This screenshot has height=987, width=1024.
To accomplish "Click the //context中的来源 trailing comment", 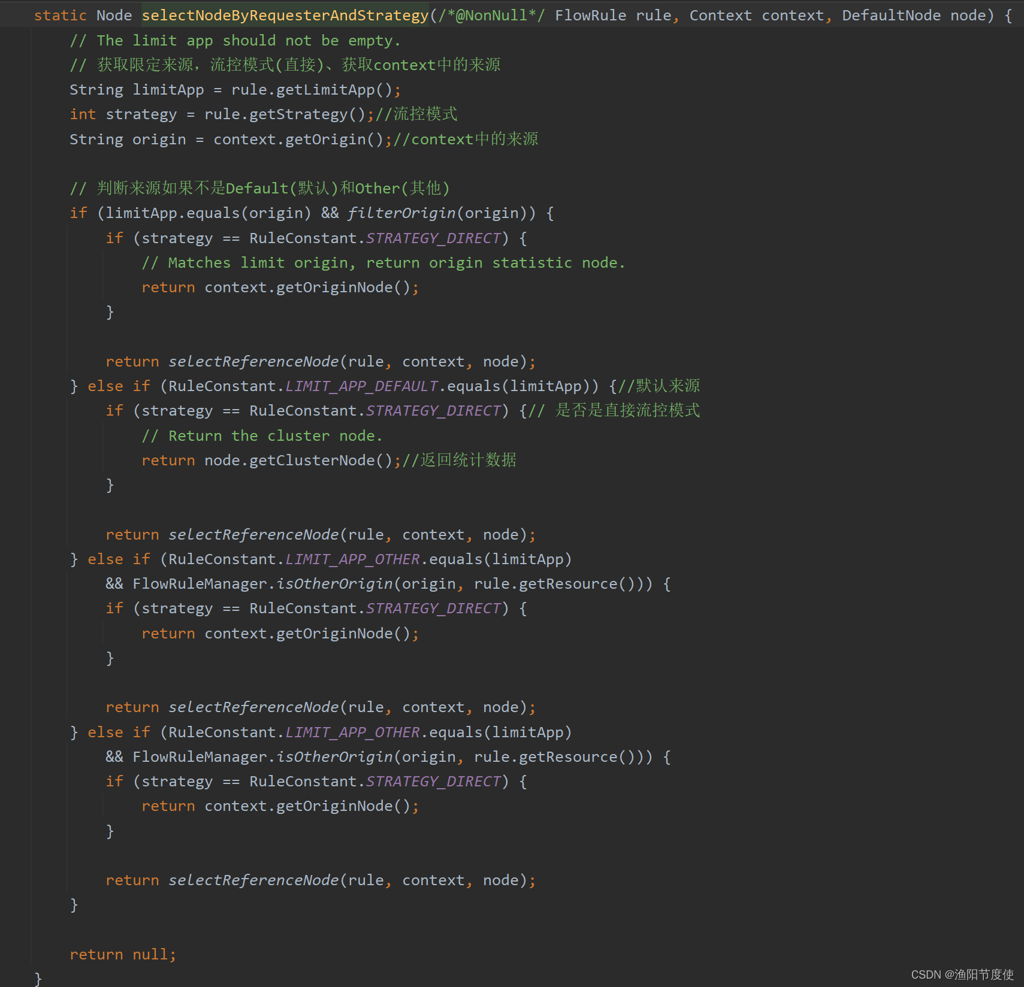I will [x=466, y=140].
